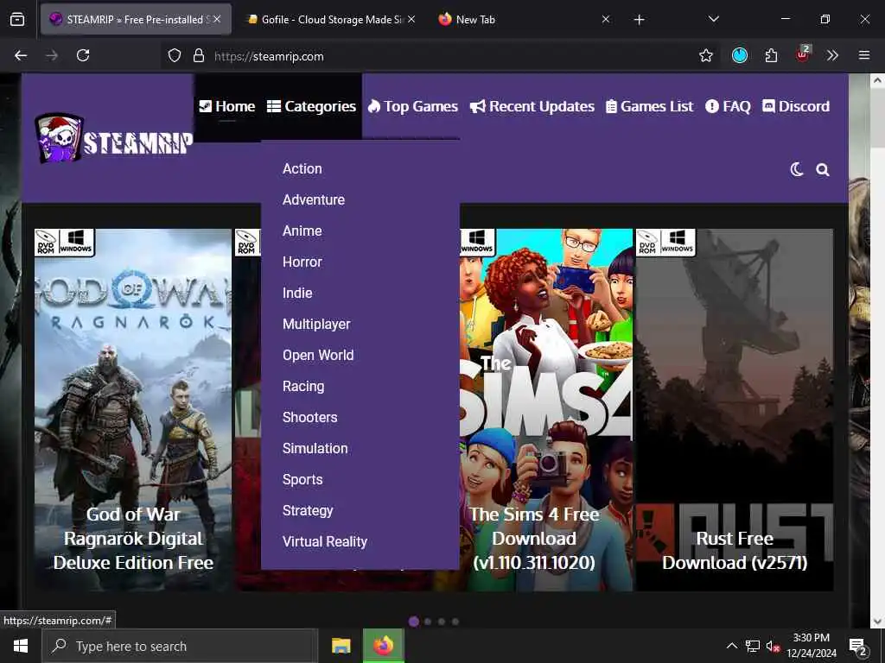This screenshot has height=663, width=885.
Task: Select Simulation category
Action: click(315, 448)
